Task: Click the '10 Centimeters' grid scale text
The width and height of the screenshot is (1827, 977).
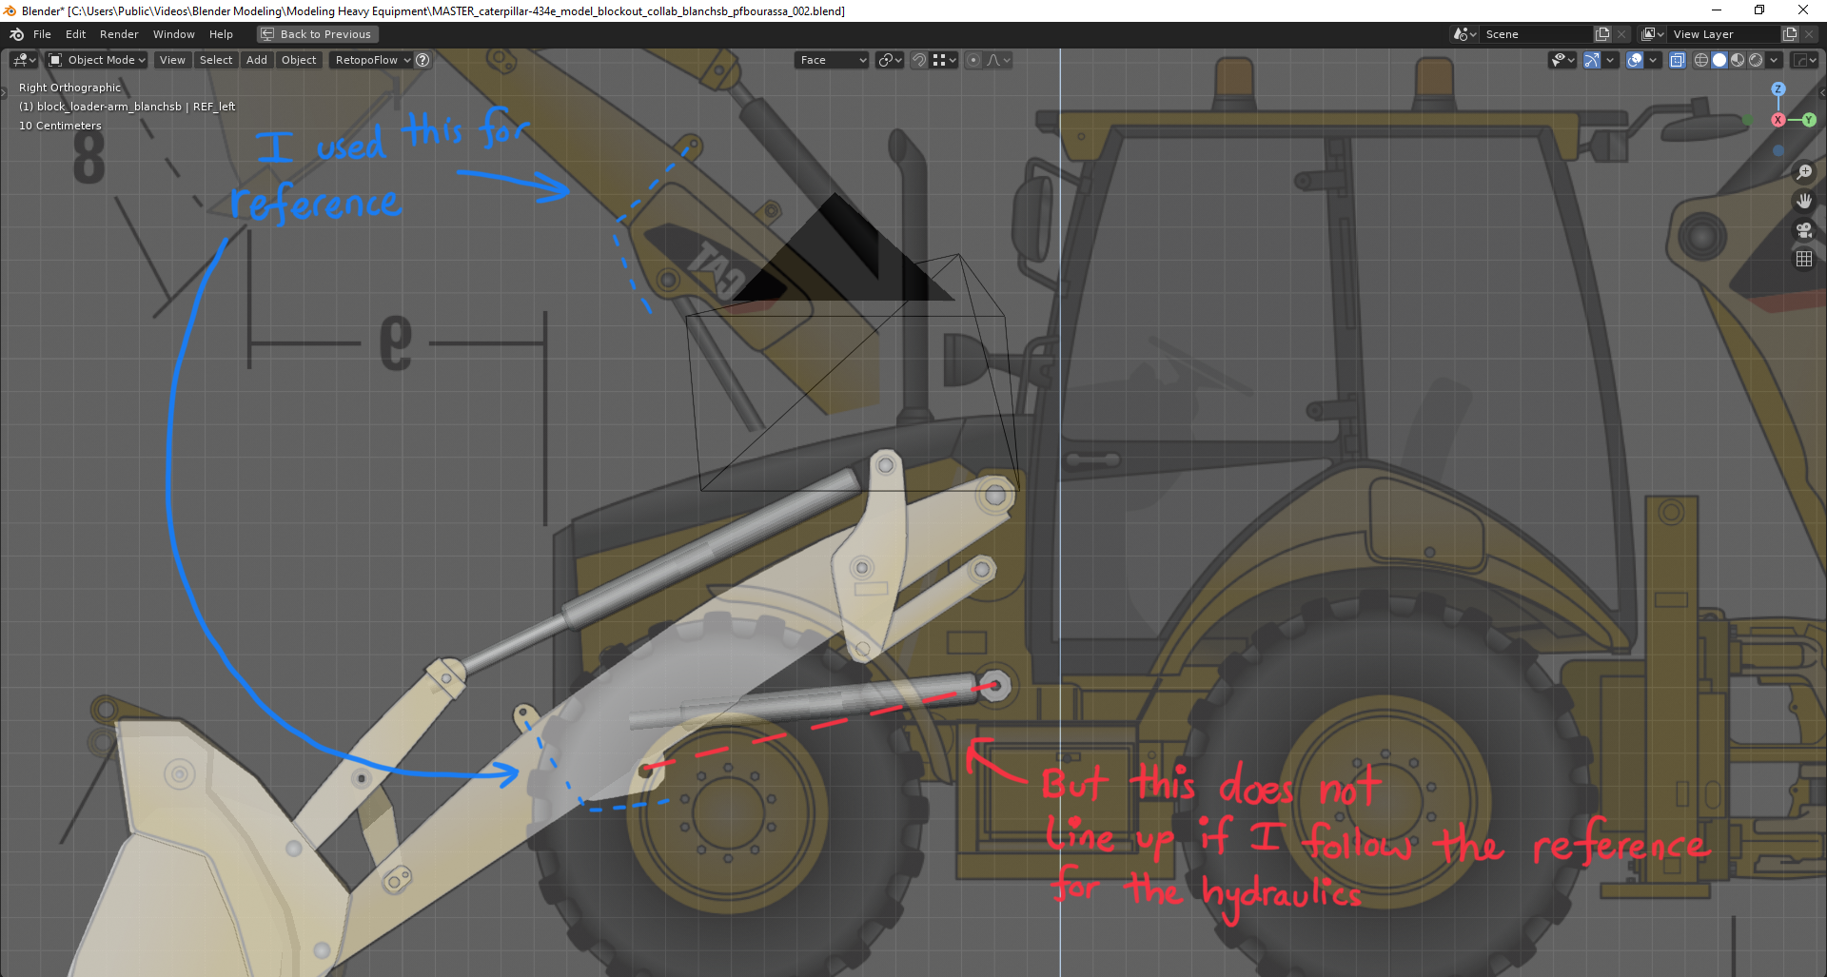Action: 60,126
